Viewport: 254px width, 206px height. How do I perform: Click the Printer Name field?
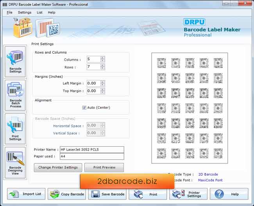[92, 150]
